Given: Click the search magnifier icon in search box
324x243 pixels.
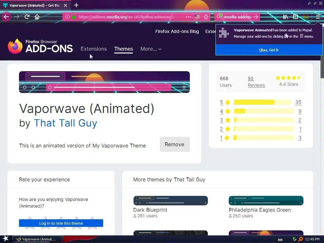Looking at the screenshot, I should click(x=219, y=17).
